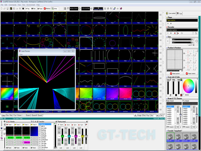Collapse the Position & Rotation section
The image size is (201, 151).
(167, 48)
